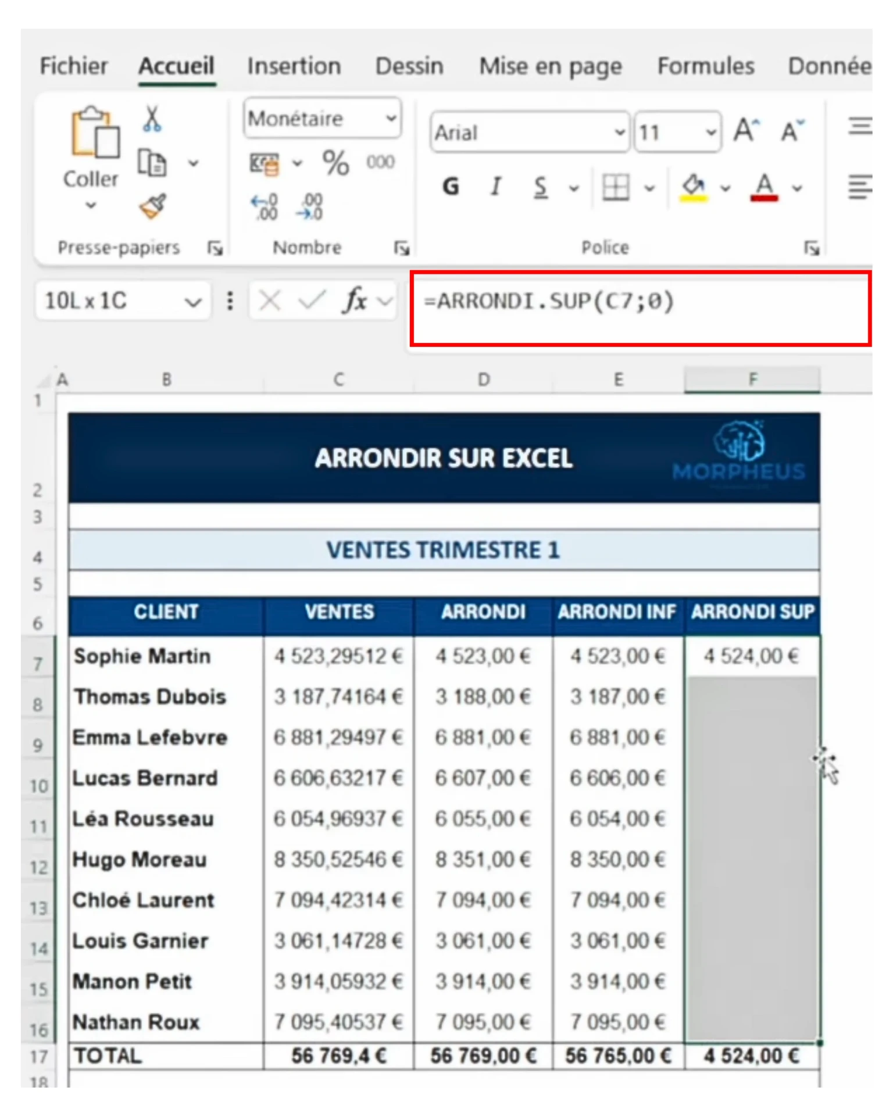Click the formula bar containing ARRONDI.SUP
Viewport: 893px width, 1116px height.
[641, 309]
